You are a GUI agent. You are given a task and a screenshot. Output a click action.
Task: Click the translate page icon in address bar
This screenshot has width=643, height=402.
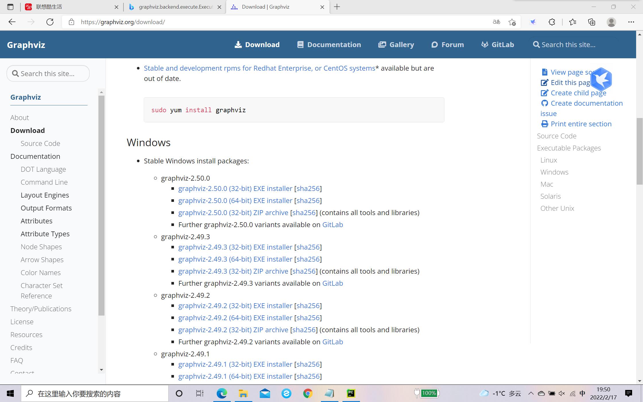pyautogui.click(x=496, y=22)
